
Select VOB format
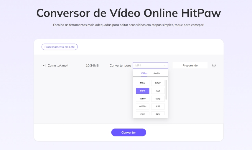tap(158, 99)
